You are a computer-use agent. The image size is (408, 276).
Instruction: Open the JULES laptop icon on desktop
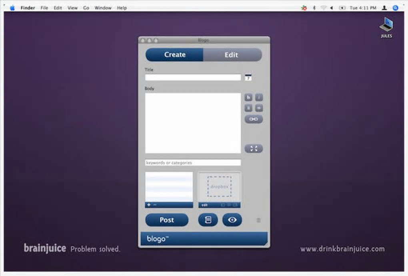pos(386,27)
